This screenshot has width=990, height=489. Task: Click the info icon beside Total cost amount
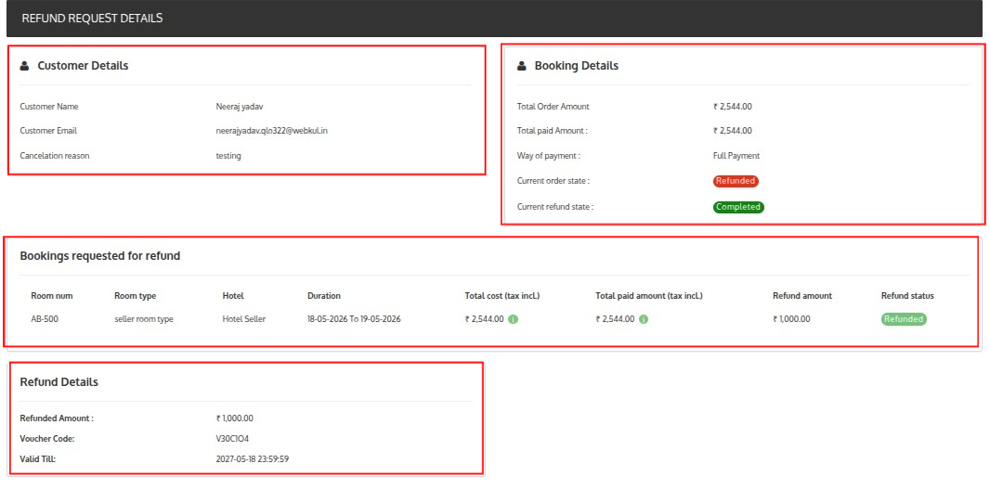[513, 319]
